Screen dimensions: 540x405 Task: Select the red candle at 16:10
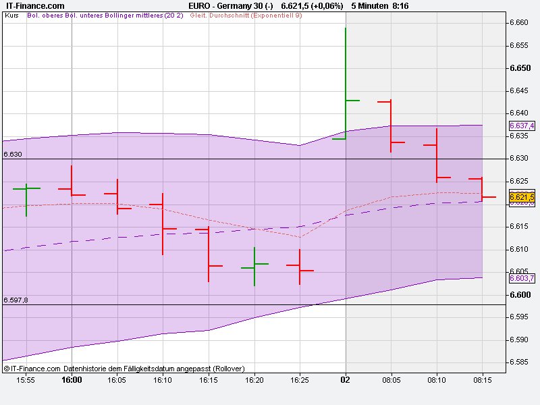(x=164, y=223)
